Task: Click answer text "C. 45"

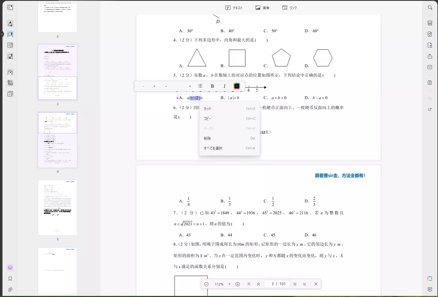Action: tap(269, 235)
